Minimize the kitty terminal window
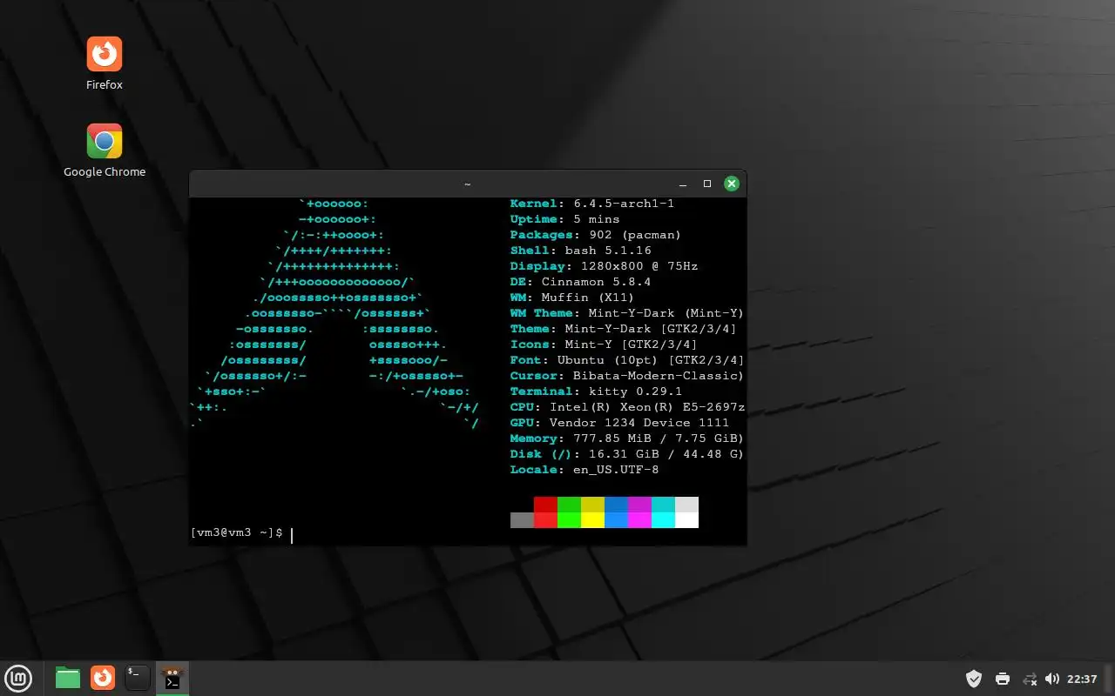 click(x=684, y=184)
